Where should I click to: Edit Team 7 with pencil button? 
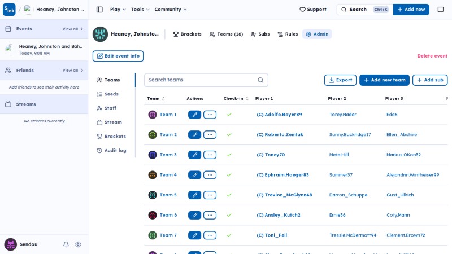tap(194, 235)
